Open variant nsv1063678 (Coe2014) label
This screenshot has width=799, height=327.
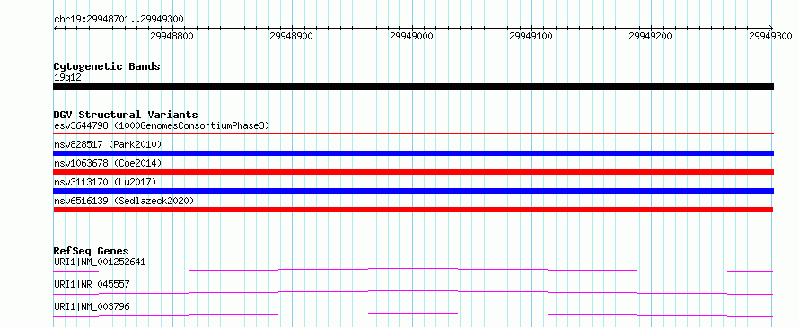click(108, 163)
